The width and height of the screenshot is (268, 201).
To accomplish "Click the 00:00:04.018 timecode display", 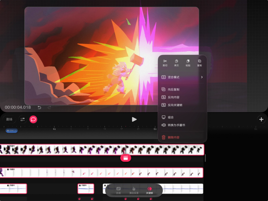I will point(18,107).
